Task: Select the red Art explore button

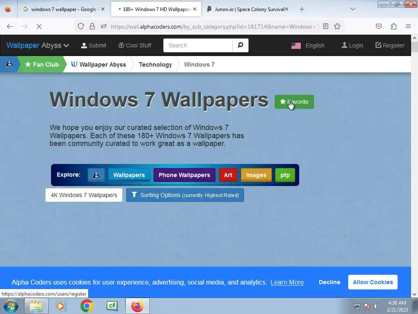Action: pyautogui.click(x=228, y=175)
